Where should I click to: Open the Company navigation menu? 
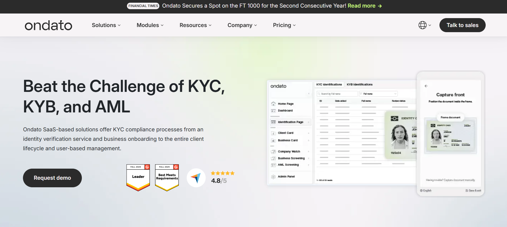click(242, 25)
